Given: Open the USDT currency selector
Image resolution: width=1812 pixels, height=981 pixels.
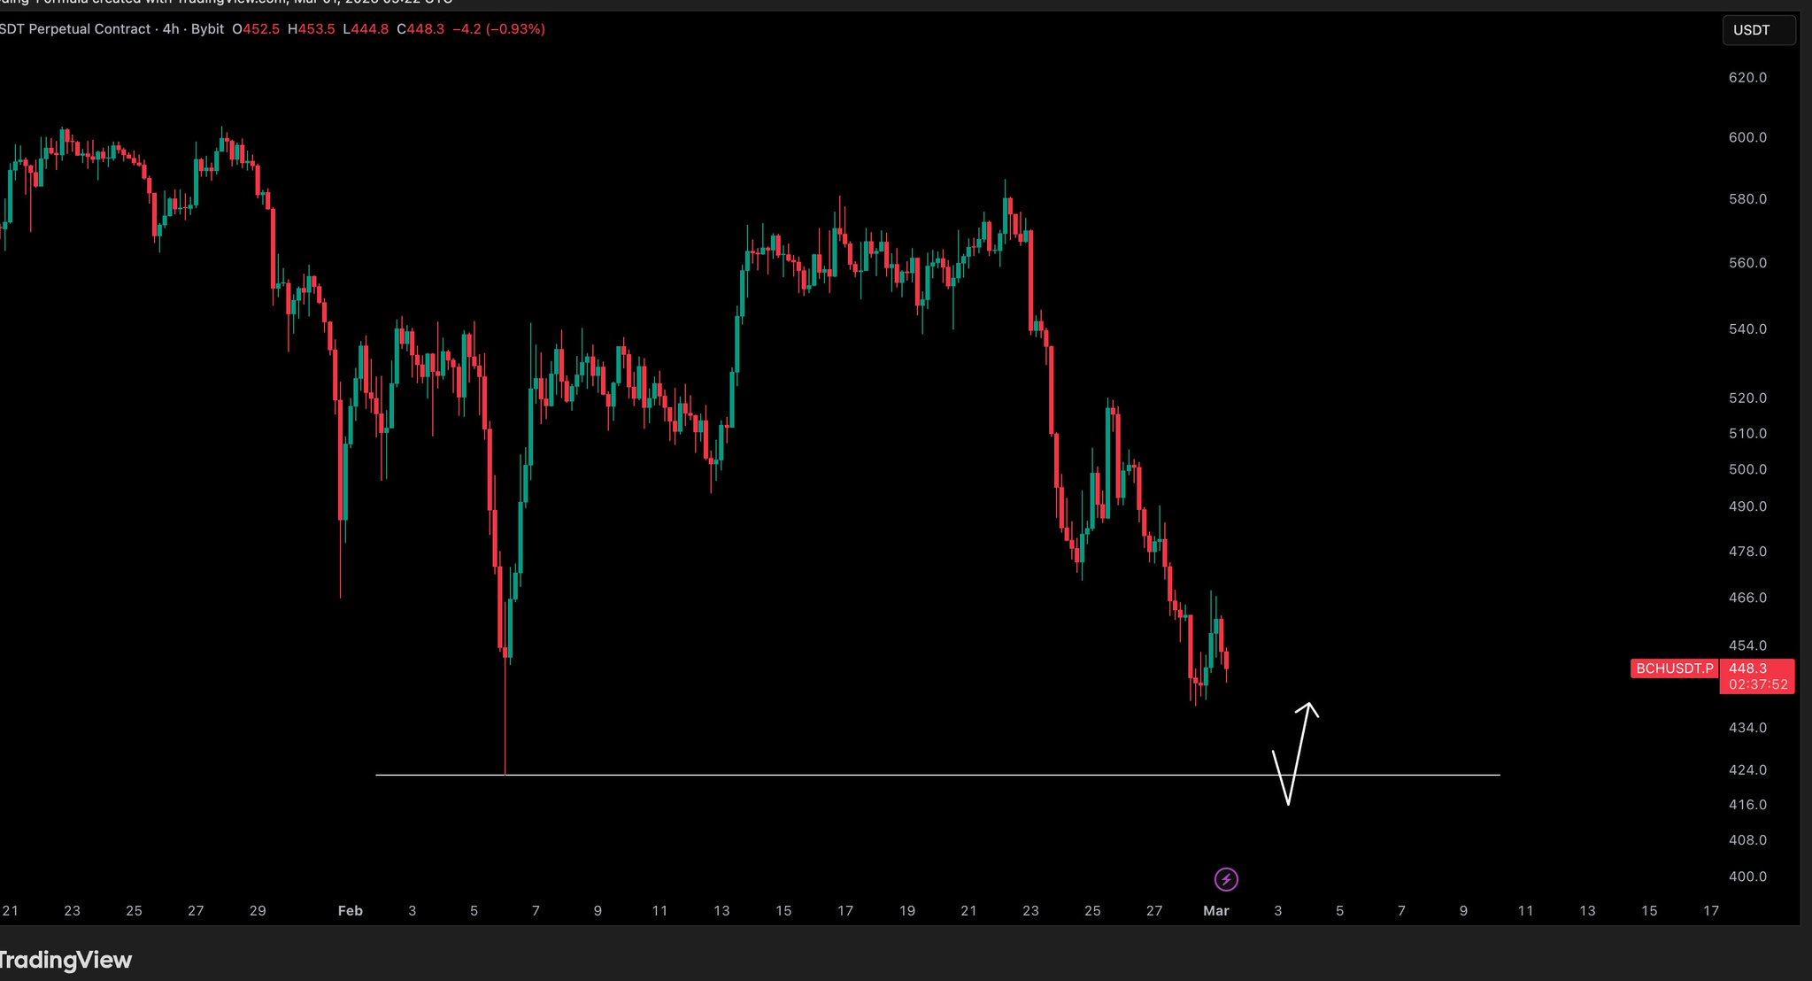Looking at the screenshot, I should [x=1758, y=30].
